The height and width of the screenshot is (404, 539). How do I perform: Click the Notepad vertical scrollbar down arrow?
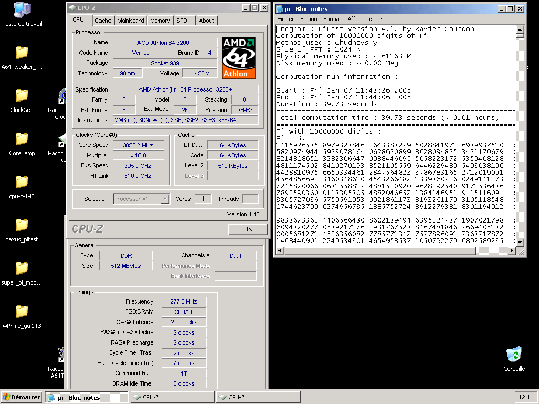[x=520, y=242]
